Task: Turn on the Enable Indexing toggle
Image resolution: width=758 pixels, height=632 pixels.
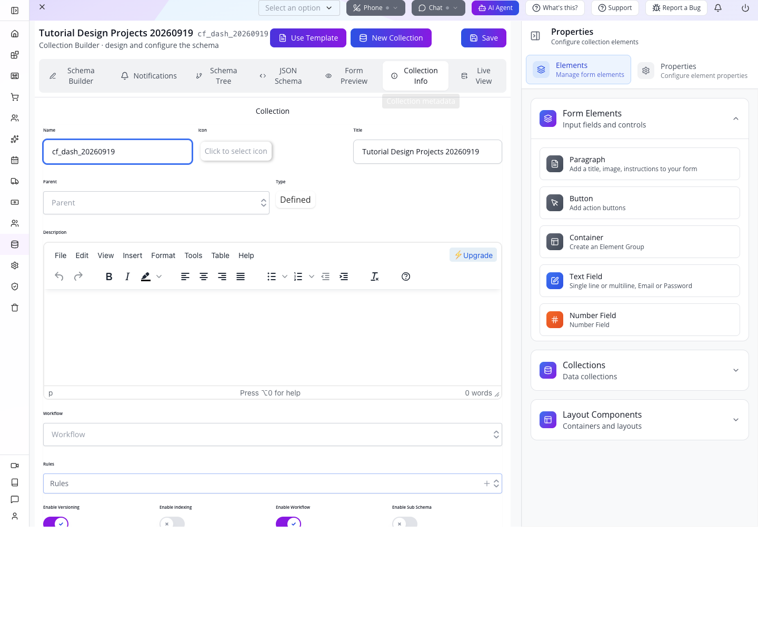Action: point(172,522)
